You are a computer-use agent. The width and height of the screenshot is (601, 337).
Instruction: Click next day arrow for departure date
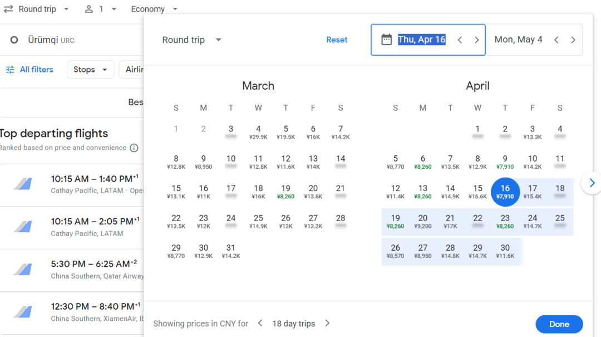[477, 40]
